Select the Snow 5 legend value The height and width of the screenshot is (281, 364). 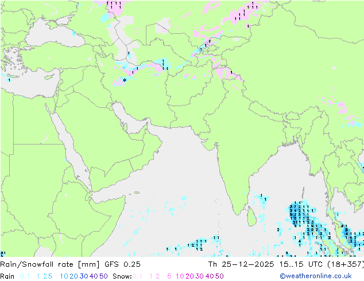pos(169,276)
